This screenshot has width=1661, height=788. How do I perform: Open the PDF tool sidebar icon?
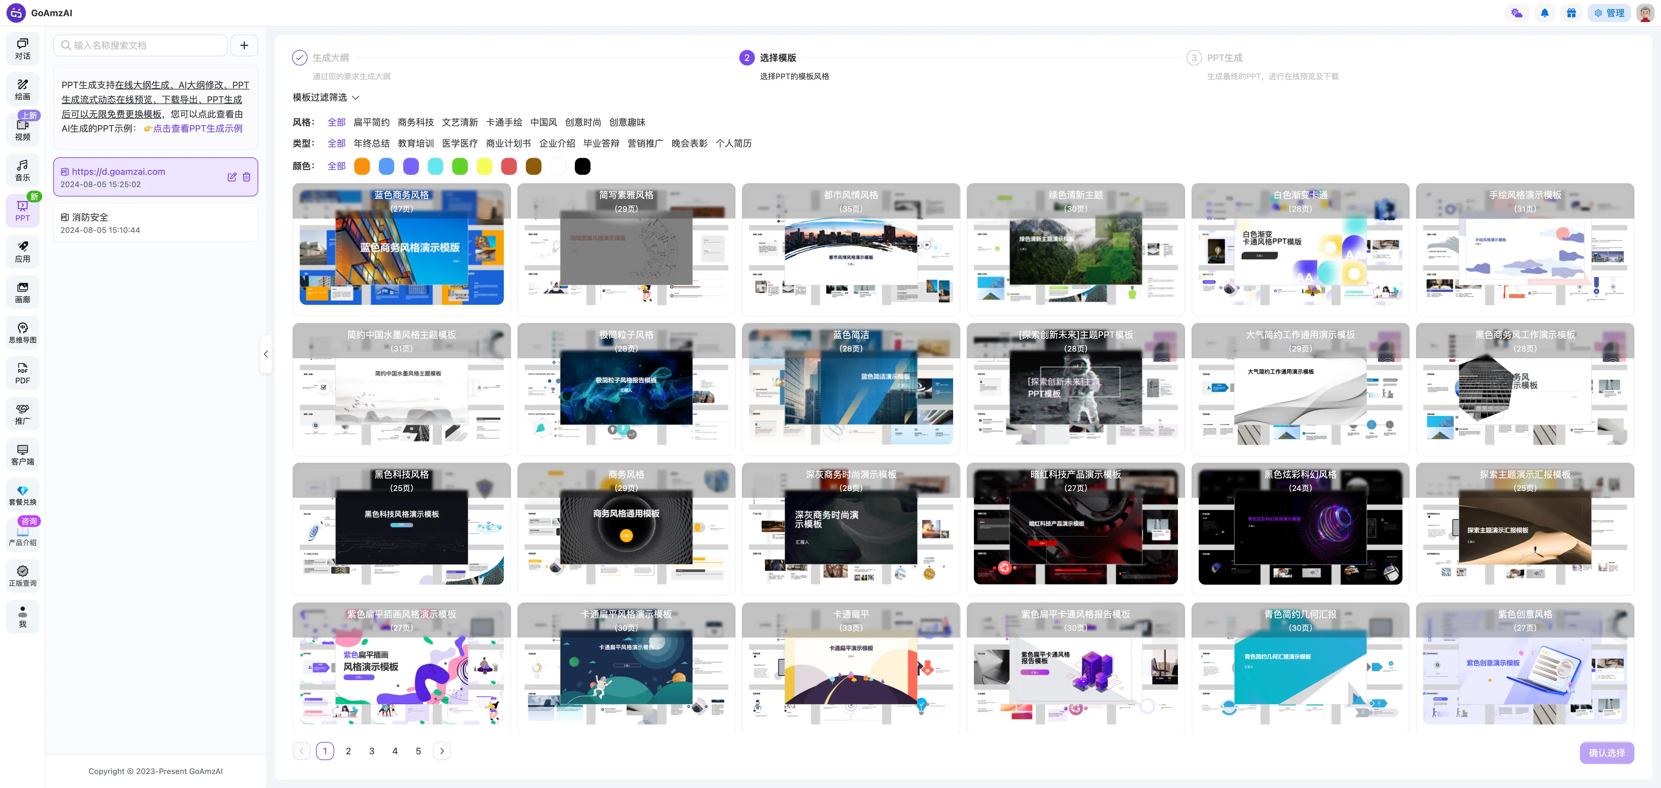(x=23, y=374)
